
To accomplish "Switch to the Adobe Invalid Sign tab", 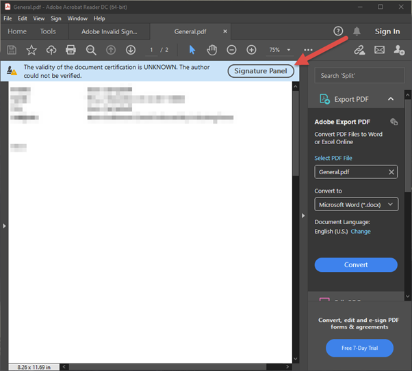I will [110, 31].
